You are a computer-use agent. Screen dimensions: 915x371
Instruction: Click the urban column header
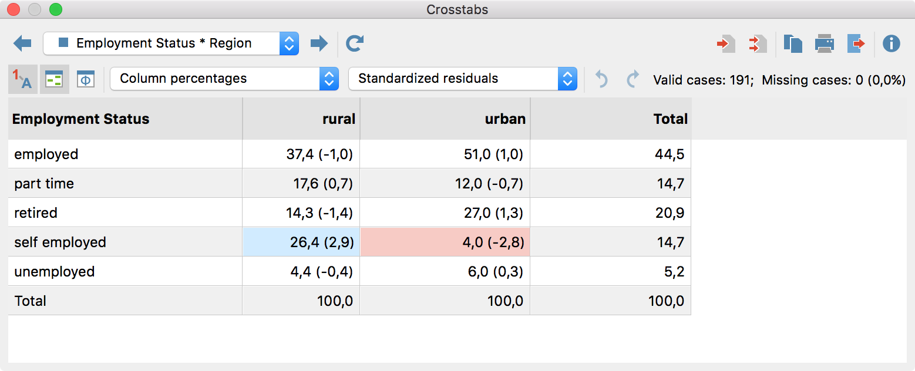coord(445,119)
